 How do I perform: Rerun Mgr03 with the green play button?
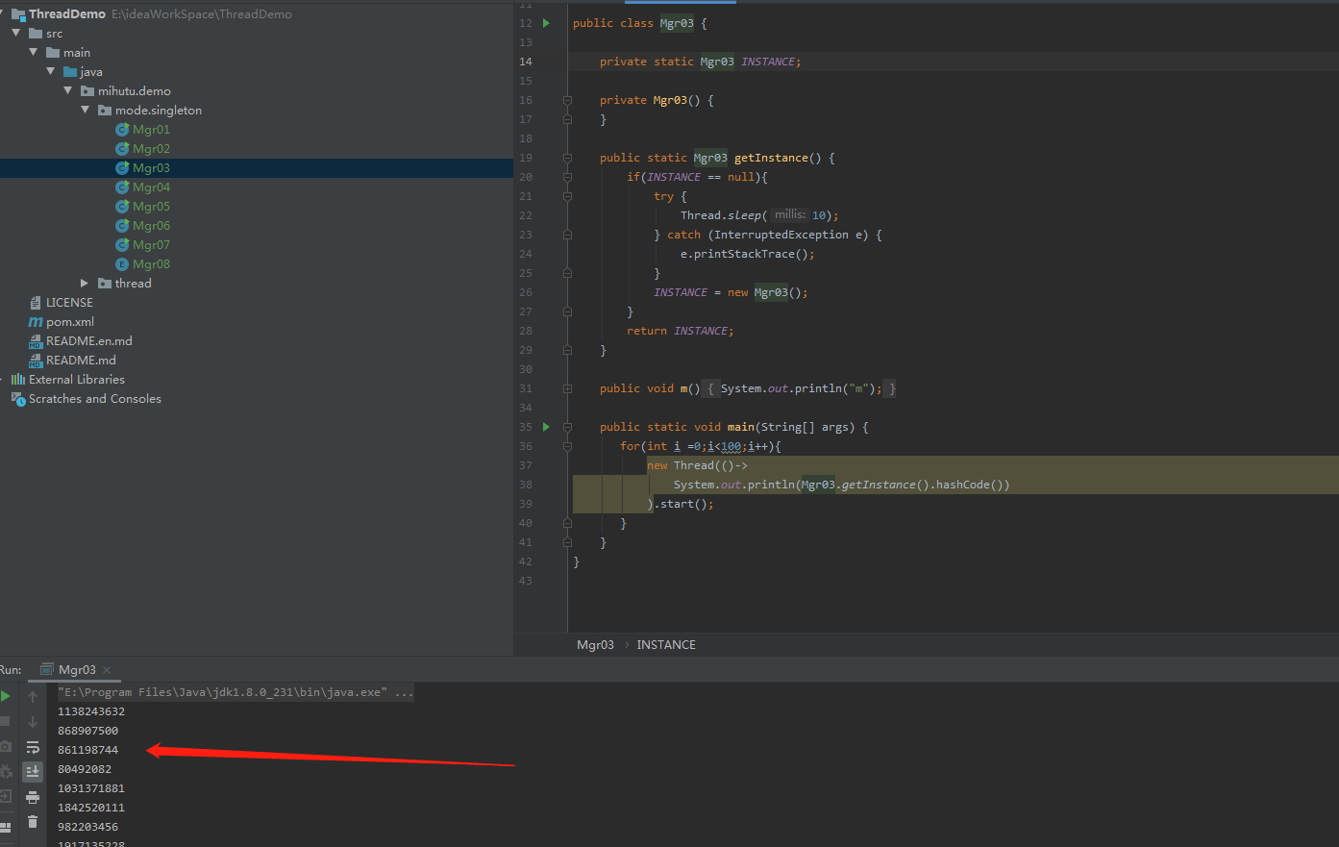6,696
